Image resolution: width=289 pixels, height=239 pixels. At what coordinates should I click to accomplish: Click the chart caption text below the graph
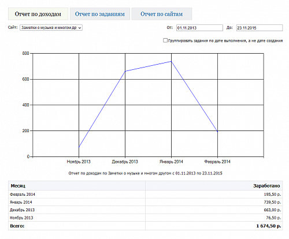point(145,173)
